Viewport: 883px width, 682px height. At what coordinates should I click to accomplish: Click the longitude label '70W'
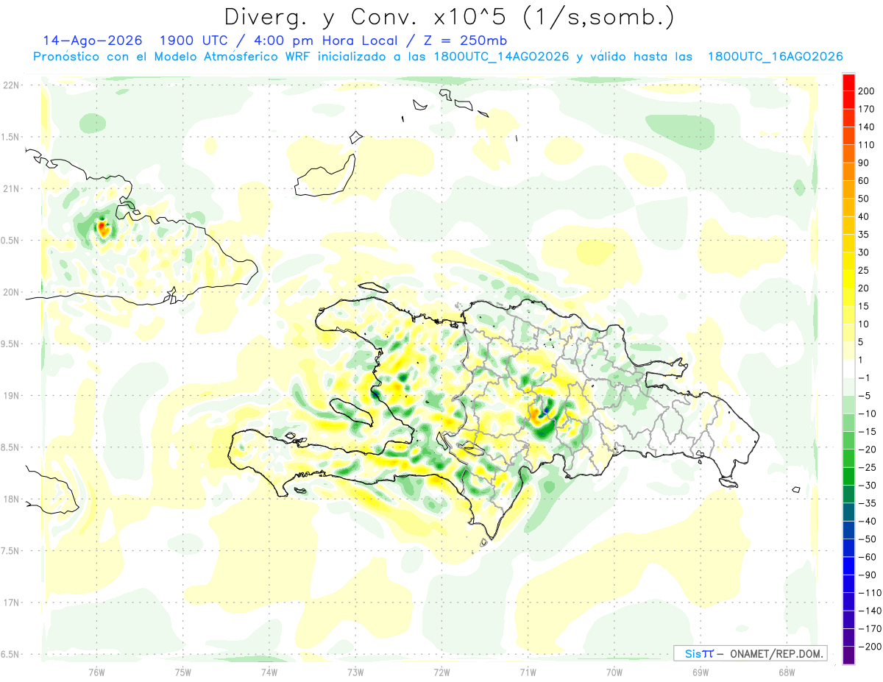pyautogui.click(x=614, y=672)
